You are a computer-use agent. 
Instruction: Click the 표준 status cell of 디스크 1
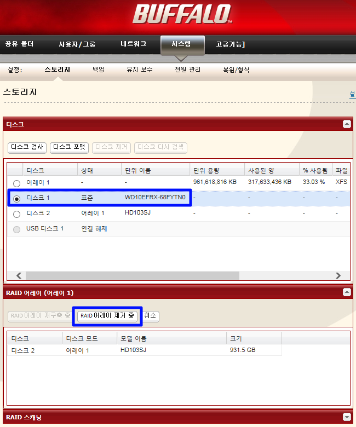[87, 198]
